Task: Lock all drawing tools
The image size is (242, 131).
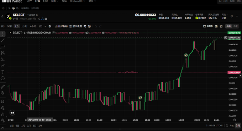Action: click(x=2, y=114)
